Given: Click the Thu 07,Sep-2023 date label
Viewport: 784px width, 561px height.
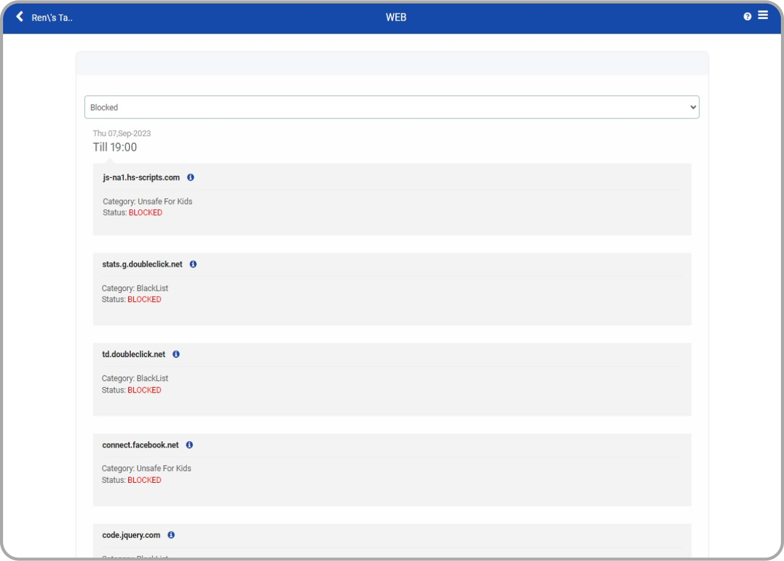Looking at the screenshot, I should 122,133.
